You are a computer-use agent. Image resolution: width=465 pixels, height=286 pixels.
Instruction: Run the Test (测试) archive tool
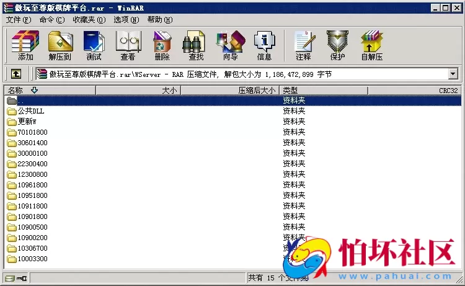[94, 45]
